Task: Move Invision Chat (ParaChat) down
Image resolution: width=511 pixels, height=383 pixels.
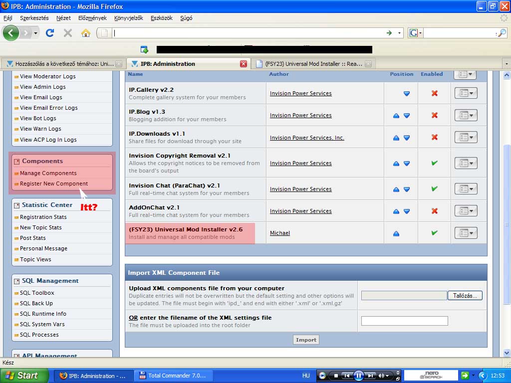Action: point(407,189)
